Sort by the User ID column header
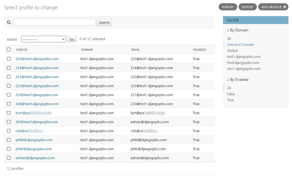The image size is (292, 178). [x=22, y=50]
